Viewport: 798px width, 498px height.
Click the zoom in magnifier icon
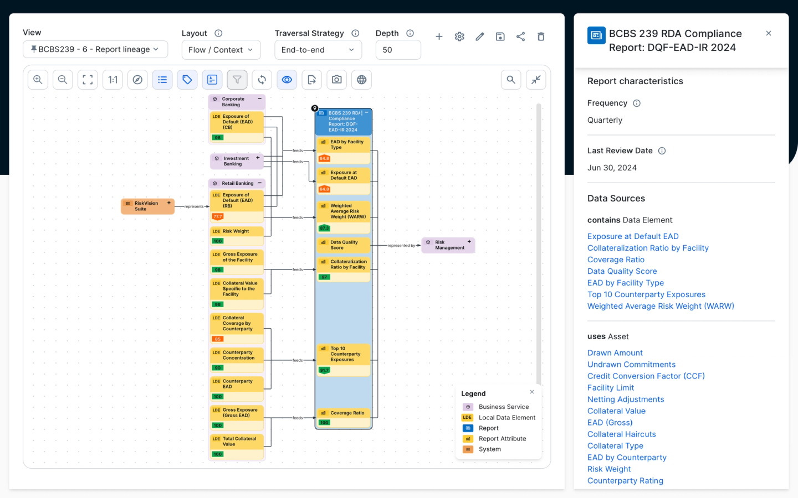click(x=38, y=80)
